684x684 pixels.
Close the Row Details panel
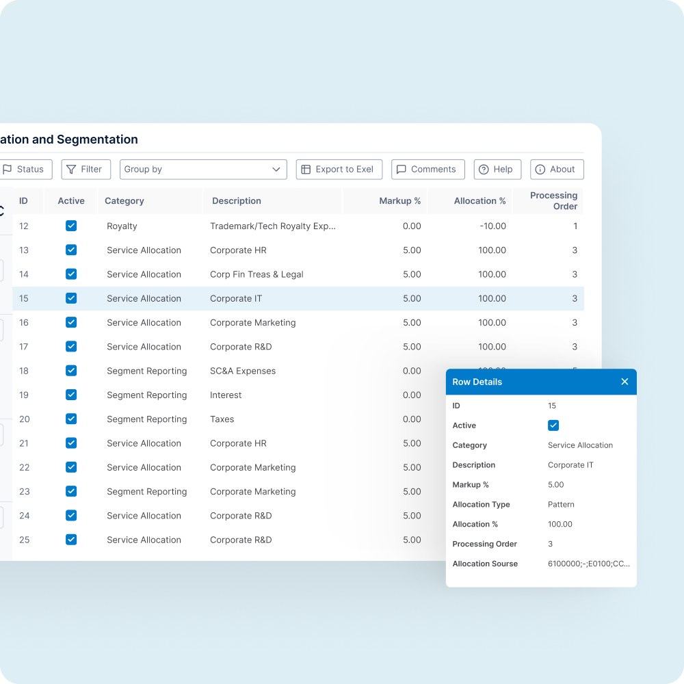tap(624, 382)
